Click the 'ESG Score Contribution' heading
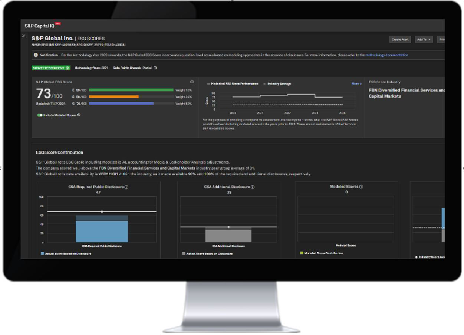 (59, 152)
